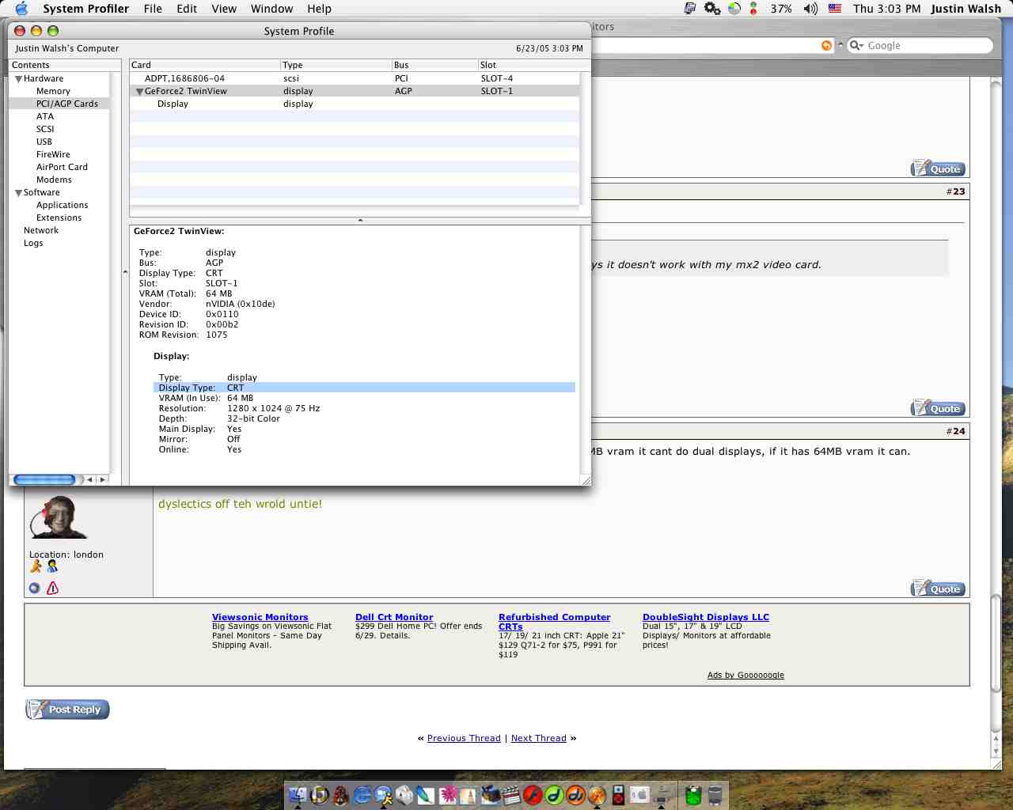This screenshot has height=810, width=1013.
Task: Open the volume speaker menu
Action: tap(810, 9)
